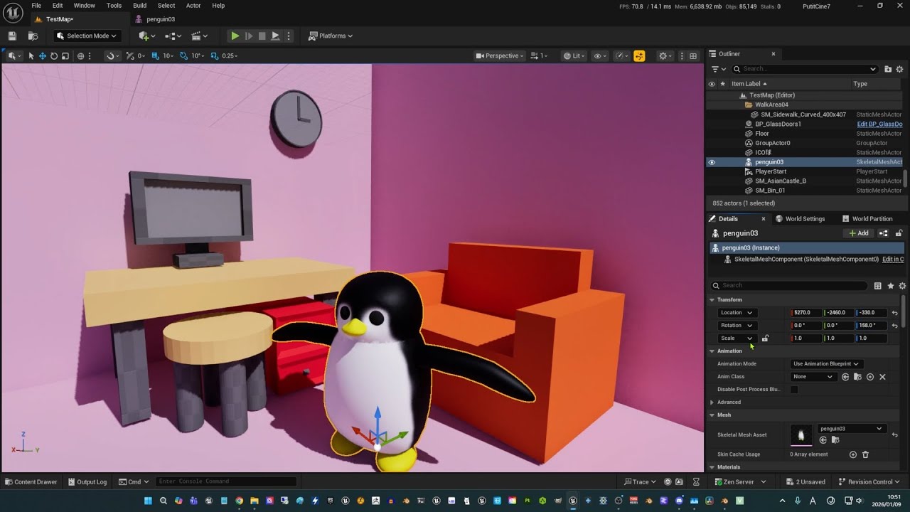
Task: Open the Lit view mode dropdown
Action: (x=574, y=55)
